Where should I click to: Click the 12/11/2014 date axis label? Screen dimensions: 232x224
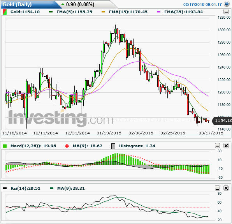[46, 133]
